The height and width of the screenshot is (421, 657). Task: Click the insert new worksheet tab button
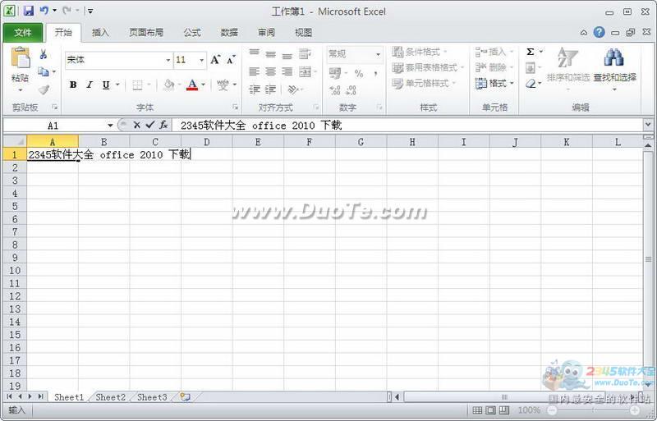coord(185,396)
